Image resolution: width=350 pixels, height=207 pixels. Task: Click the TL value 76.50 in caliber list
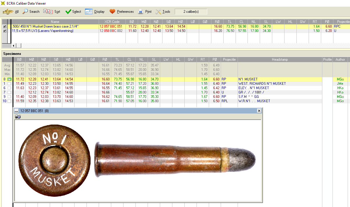(x=230, y=31)
